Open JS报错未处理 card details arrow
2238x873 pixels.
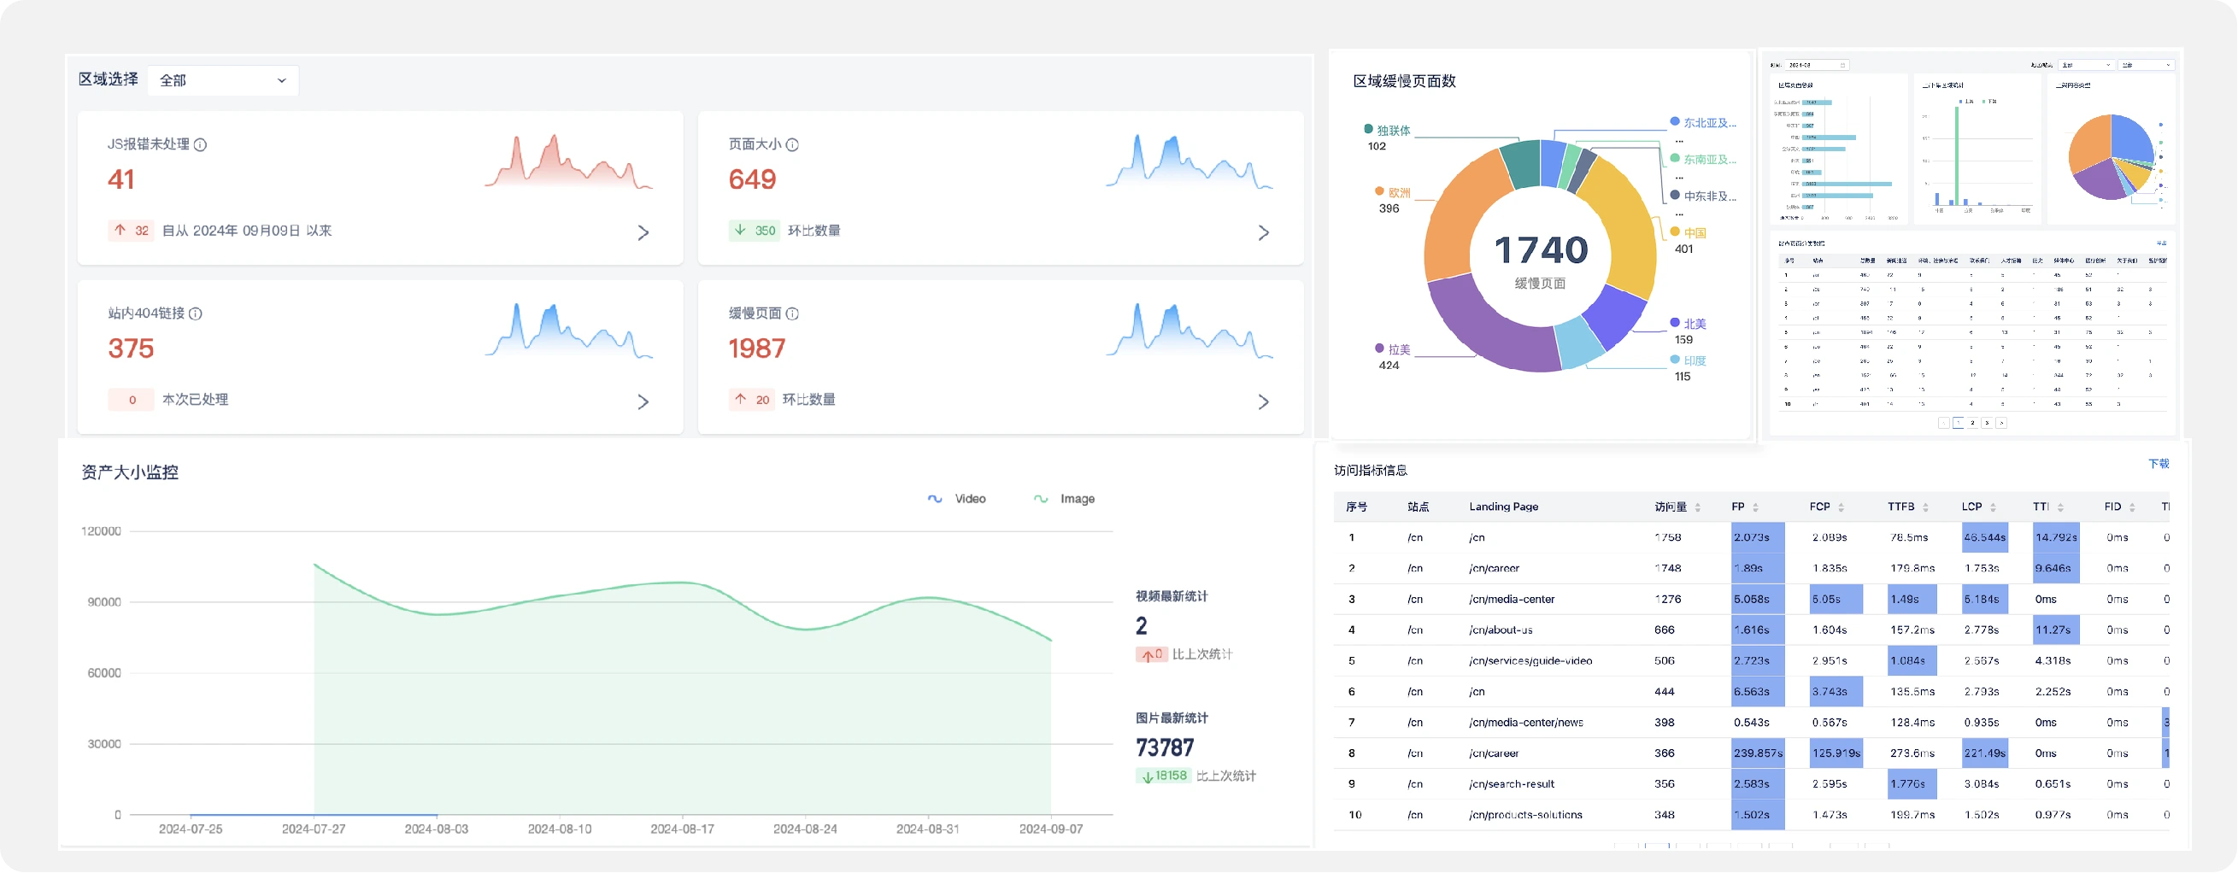point(643,233)
